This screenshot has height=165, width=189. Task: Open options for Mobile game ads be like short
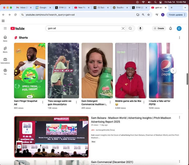click(x=144, y=102)
